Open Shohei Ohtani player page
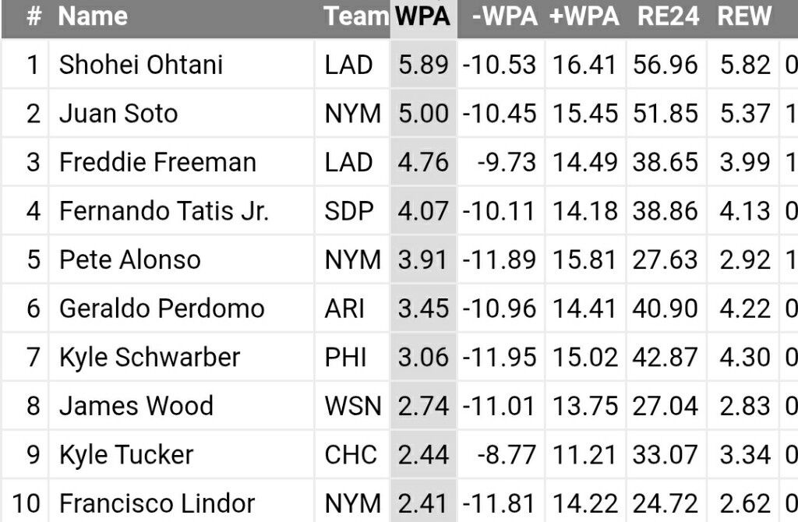The height and width of the screenshot is (522, 798). pyautogui.click(x=141, y=65)
